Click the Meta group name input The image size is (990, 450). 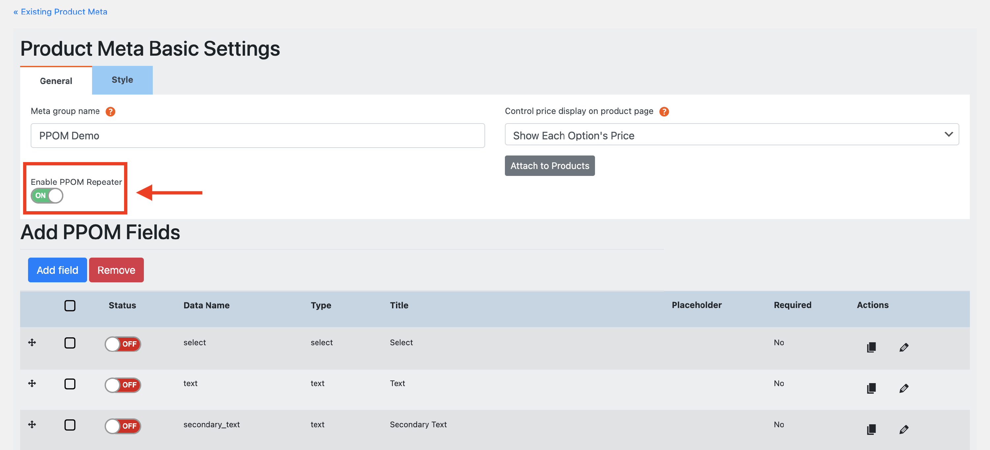(257, 135)
